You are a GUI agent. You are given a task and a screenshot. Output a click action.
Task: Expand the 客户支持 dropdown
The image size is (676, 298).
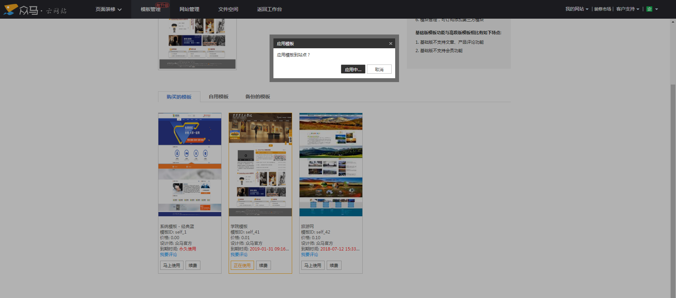coord(628,9)
